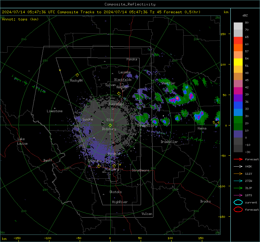260x242 pixels.
Task: Click the white 04DK arrow legend icon
Action: (238, 167)
